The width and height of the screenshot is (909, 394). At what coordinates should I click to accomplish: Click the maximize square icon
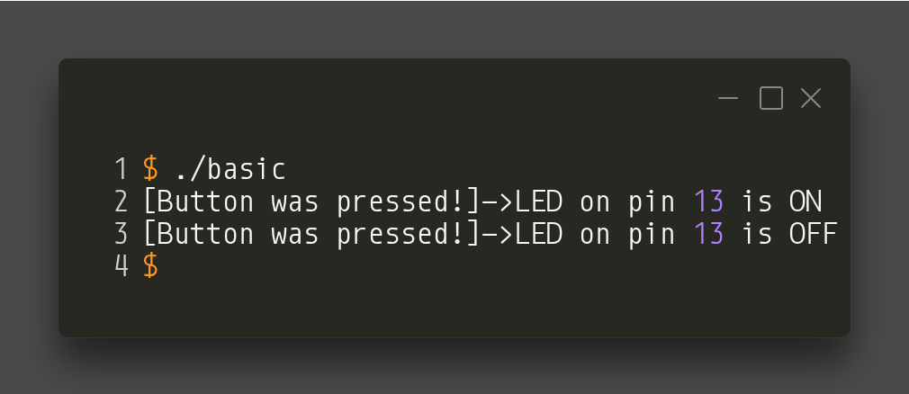771,98
